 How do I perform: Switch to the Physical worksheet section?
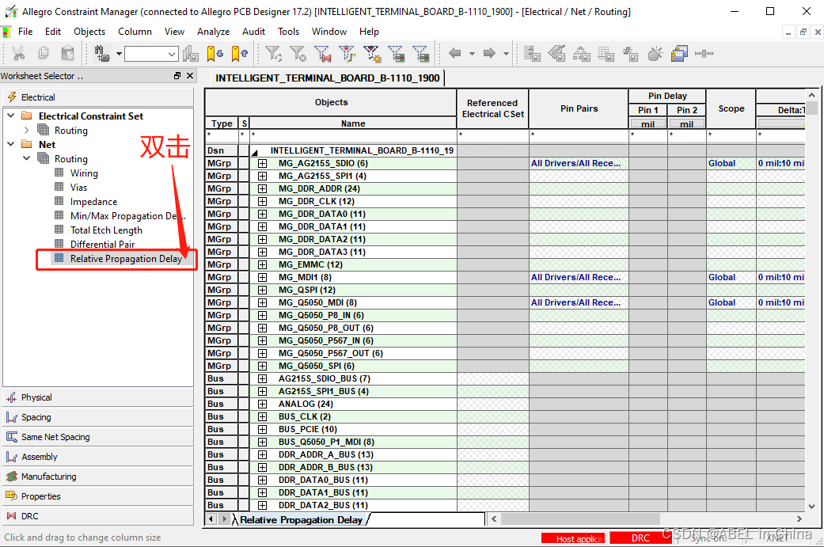(36, 397)
